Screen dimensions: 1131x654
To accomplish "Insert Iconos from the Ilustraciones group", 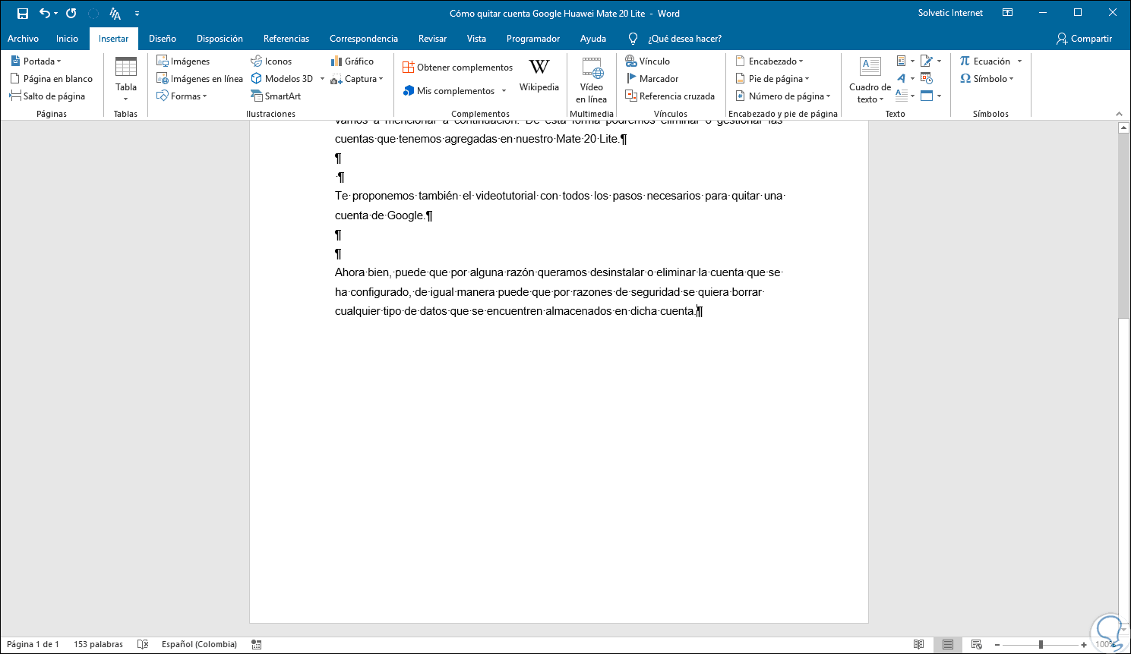I will point(271,61).
